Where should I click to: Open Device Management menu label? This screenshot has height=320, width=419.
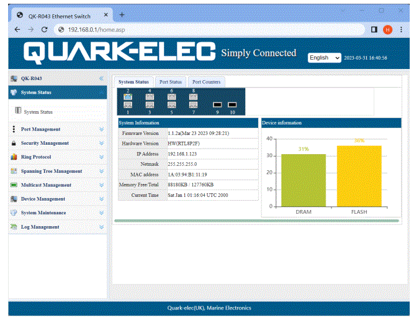point(43,199)
